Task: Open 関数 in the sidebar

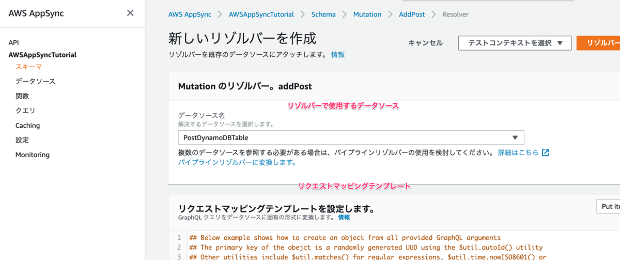Action: click(x=22, y=96)
